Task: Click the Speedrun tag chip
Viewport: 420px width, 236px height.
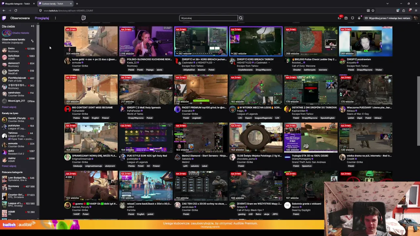Action: (307, 166)
